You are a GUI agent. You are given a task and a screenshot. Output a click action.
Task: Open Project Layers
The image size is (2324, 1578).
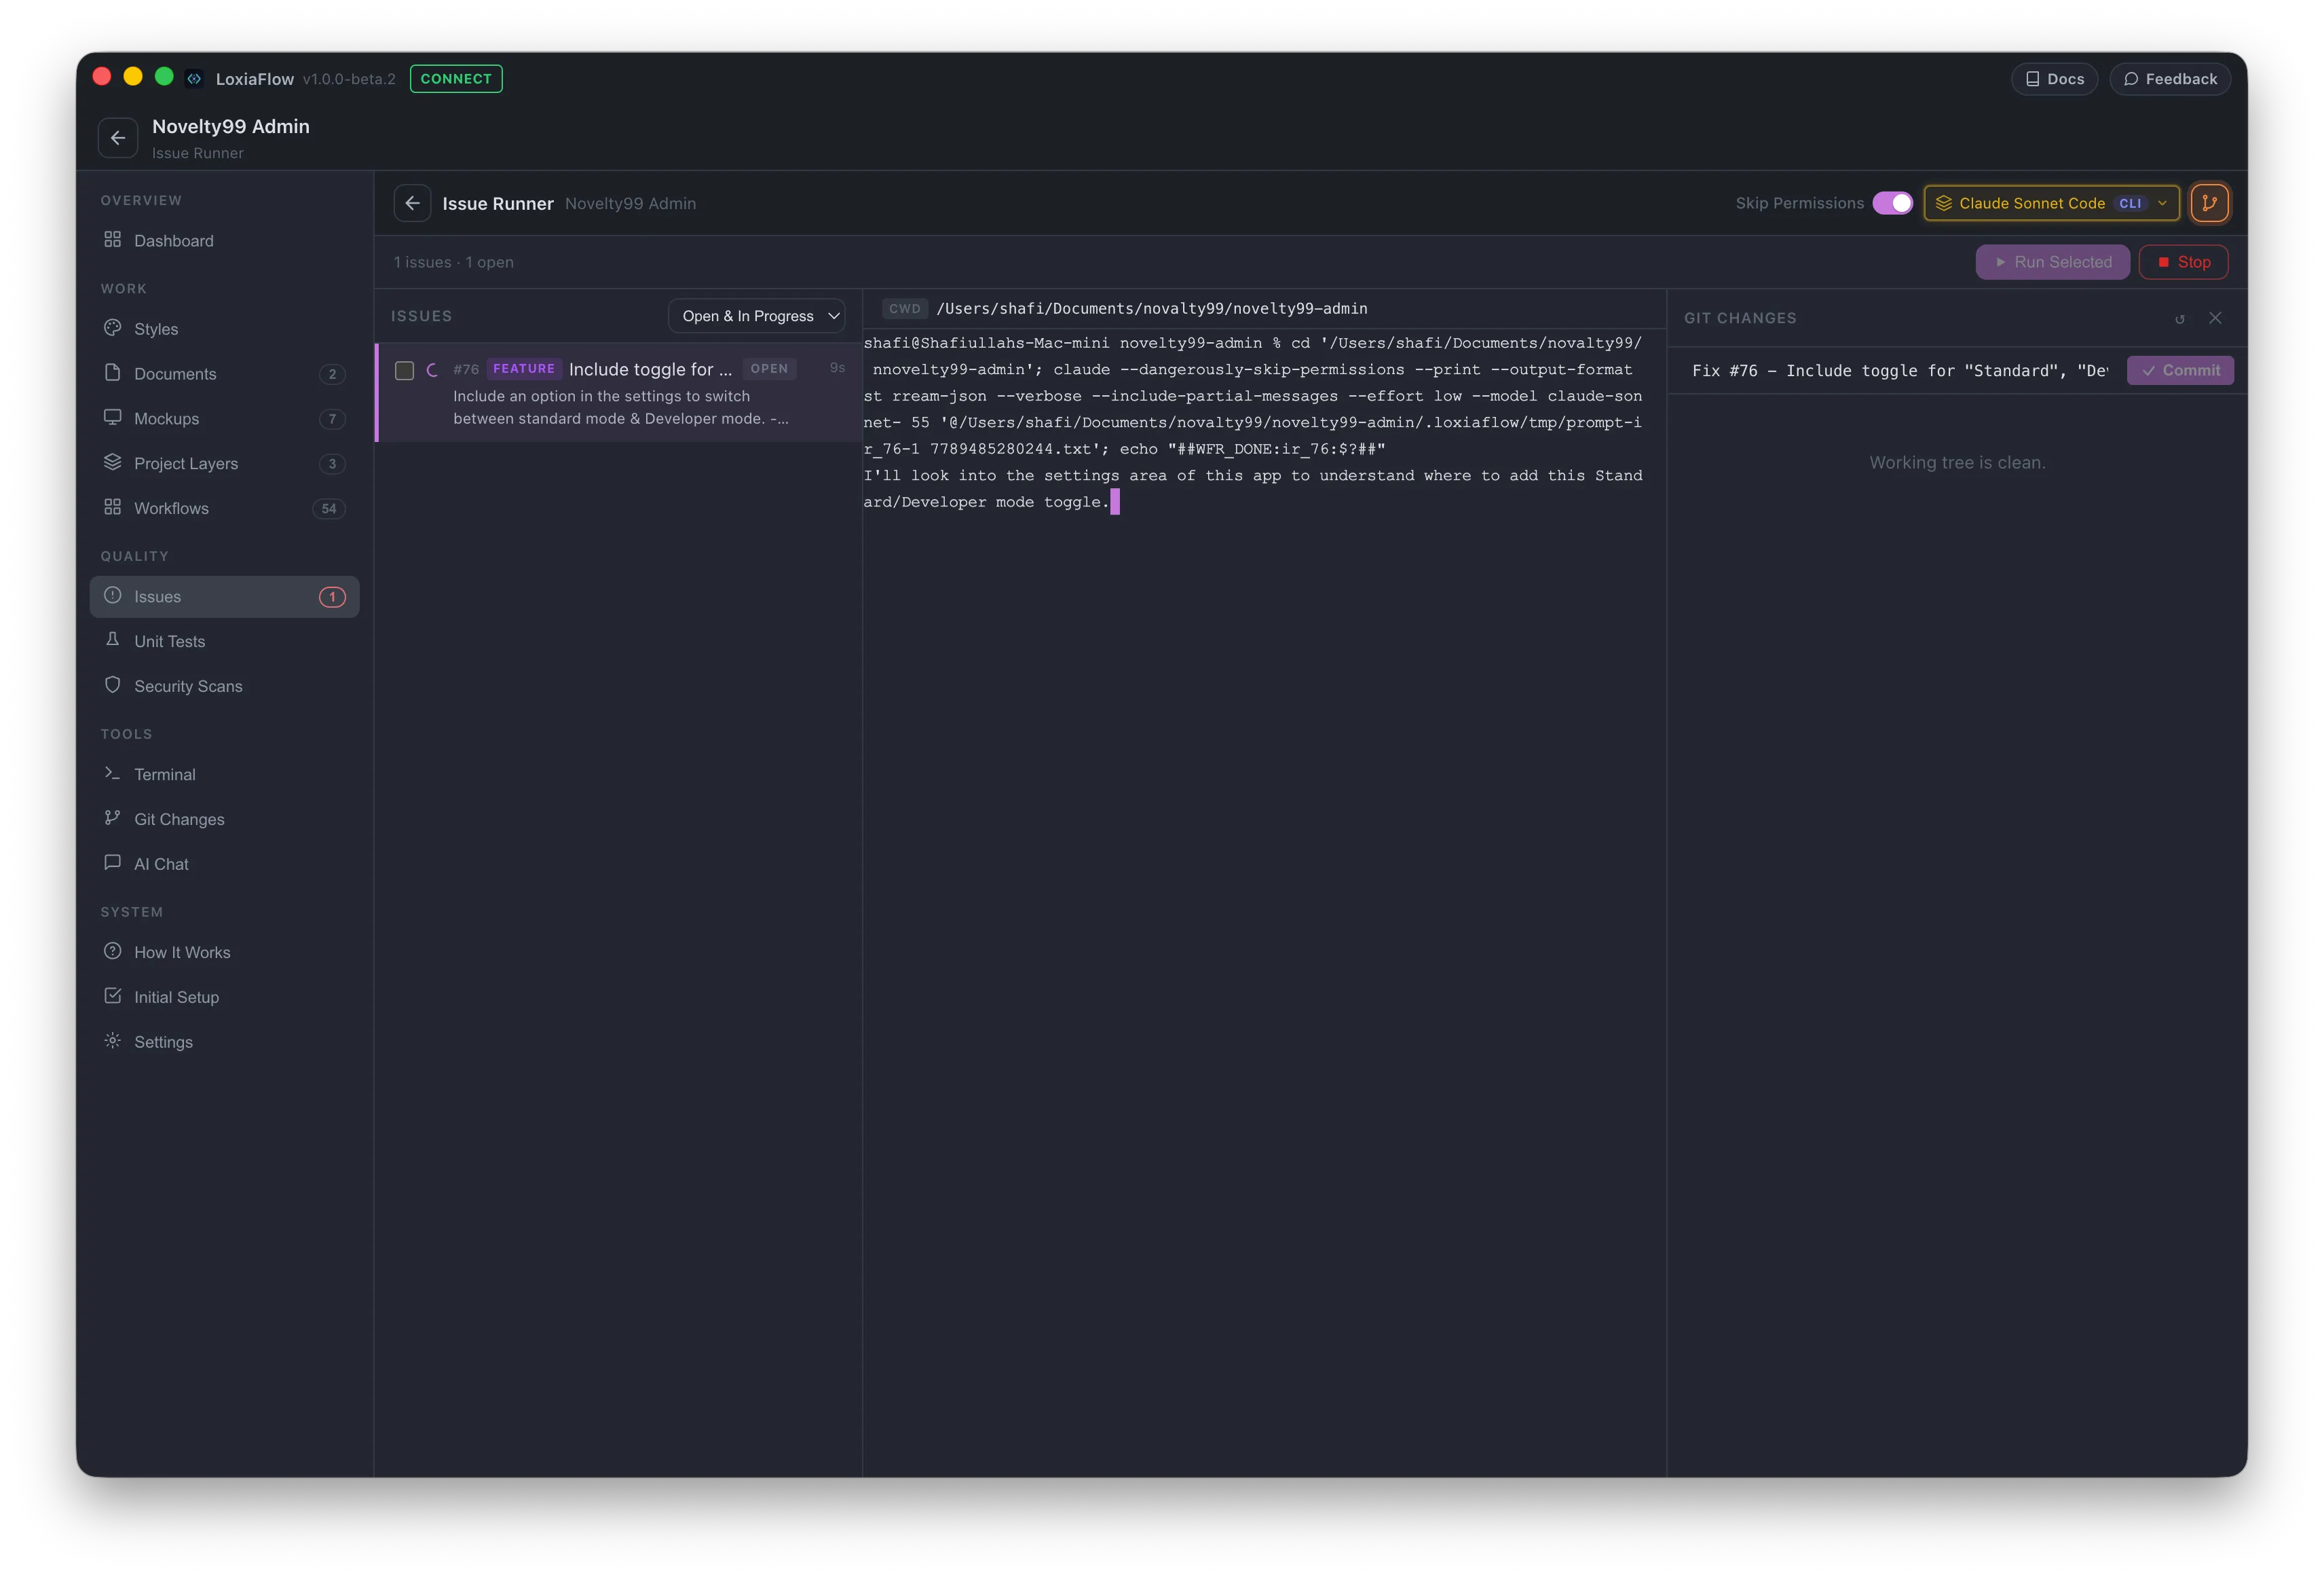click(224, 463)
